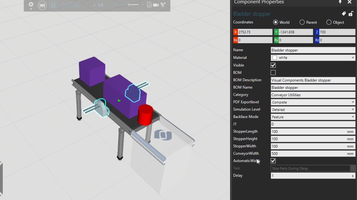This screenshot has width=357, height=200.
Task: Expand the Simulation Level dropdown
Action: click(353, 109)
